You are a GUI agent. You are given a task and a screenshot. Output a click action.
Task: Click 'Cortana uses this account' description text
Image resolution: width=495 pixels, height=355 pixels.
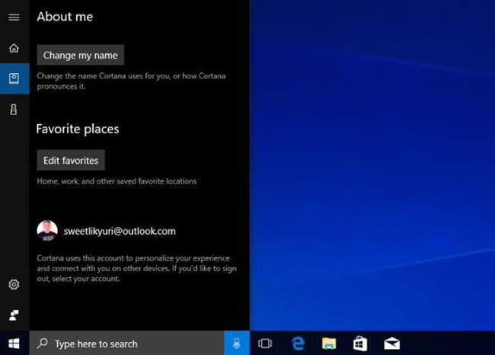pos(136,268)
